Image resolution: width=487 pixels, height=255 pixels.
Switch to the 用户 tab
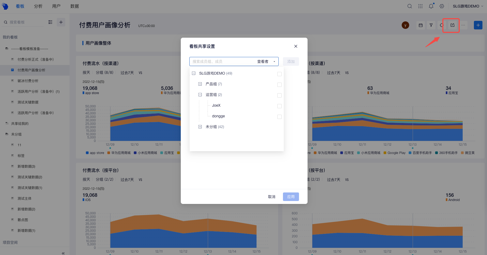(56, 6)
